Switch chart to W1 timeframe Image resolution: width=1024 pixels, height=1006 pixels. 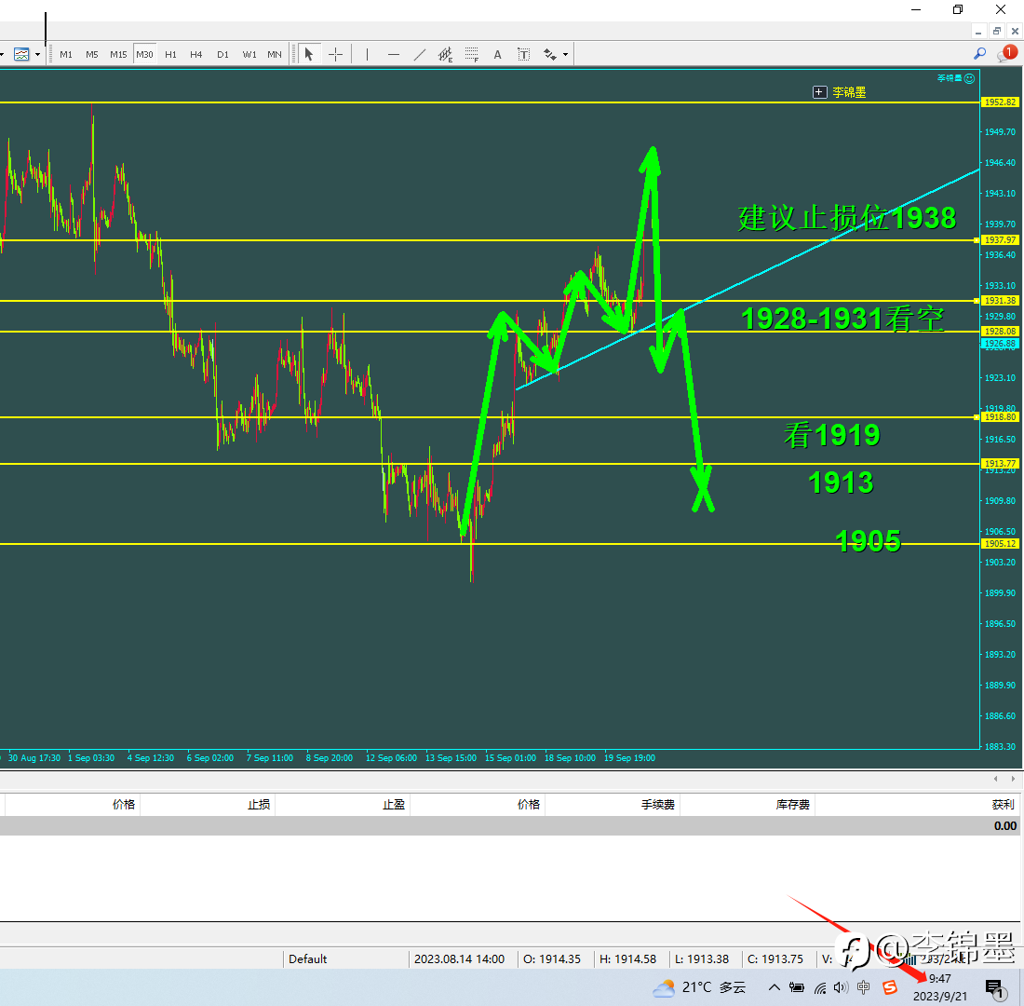click(x=249, y=54)
